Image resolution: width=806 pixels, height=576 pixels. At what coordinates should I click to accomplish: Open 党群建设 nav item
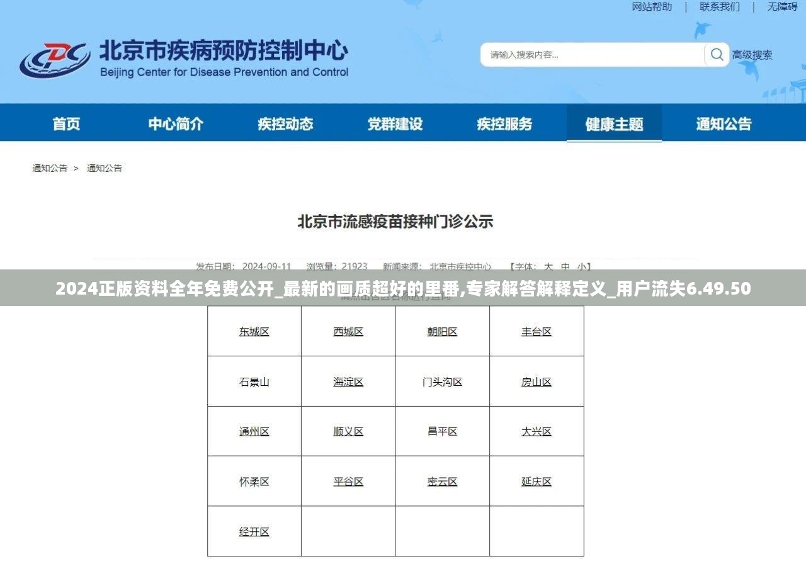[x=395, y=124]
